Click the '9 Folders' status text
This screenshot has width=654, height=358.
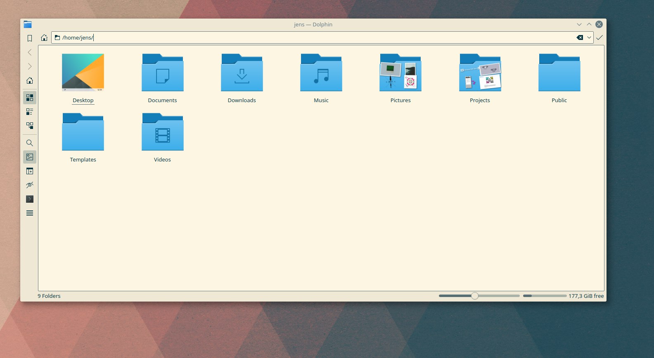click(x=49, y=296)
